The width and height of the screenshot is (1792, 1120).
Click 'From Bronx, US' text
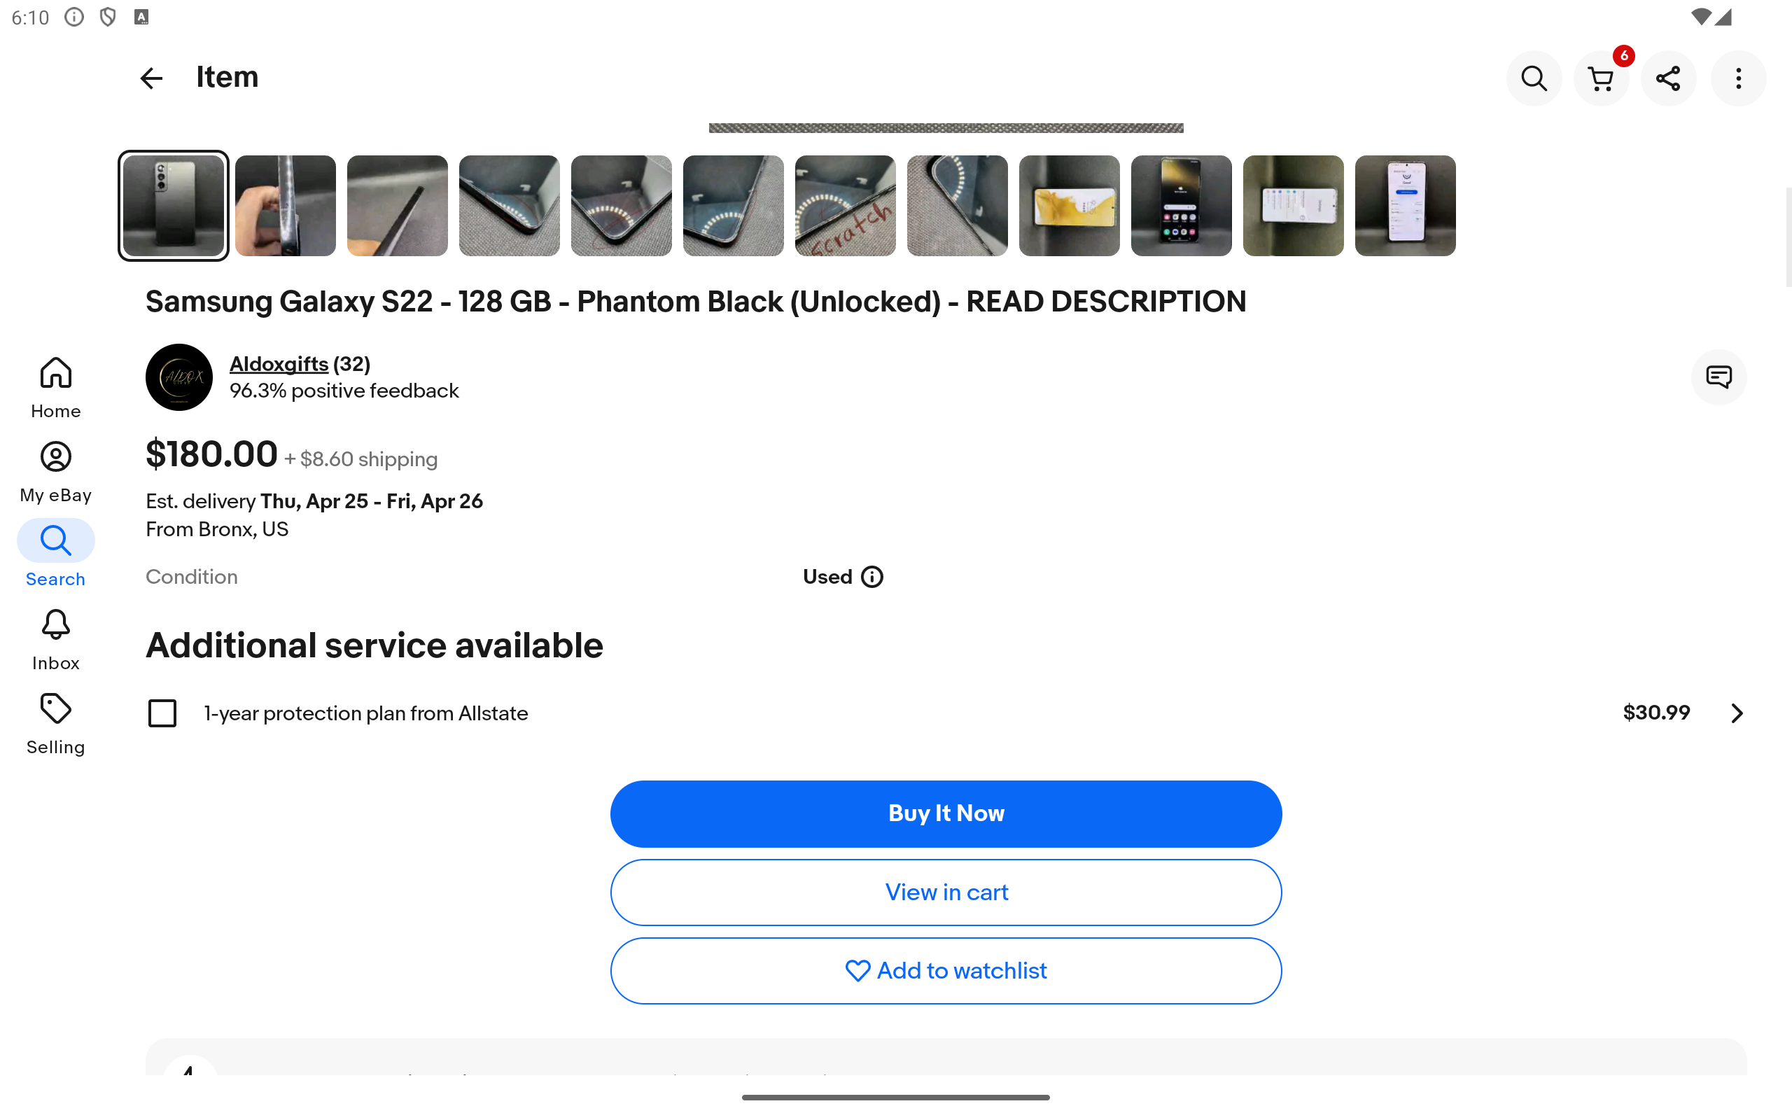(217, 529)
